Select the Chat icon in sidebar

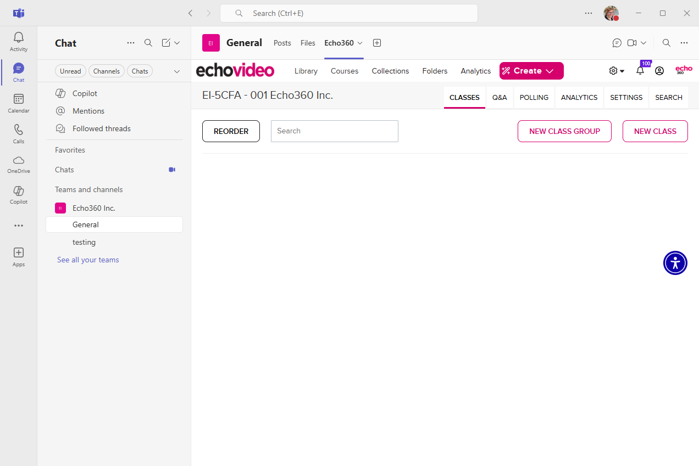click(19, 72)
